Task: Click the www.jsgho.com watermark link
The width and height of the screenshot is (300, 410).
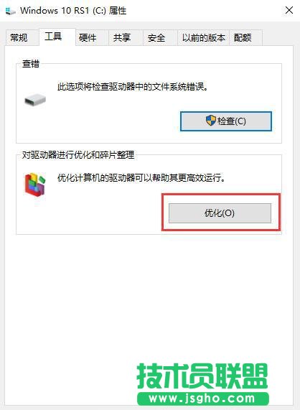Action: (202, 399)
